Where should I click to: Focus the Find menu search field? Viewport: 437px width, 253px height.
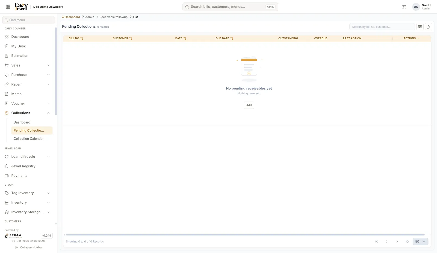point(28,20)
